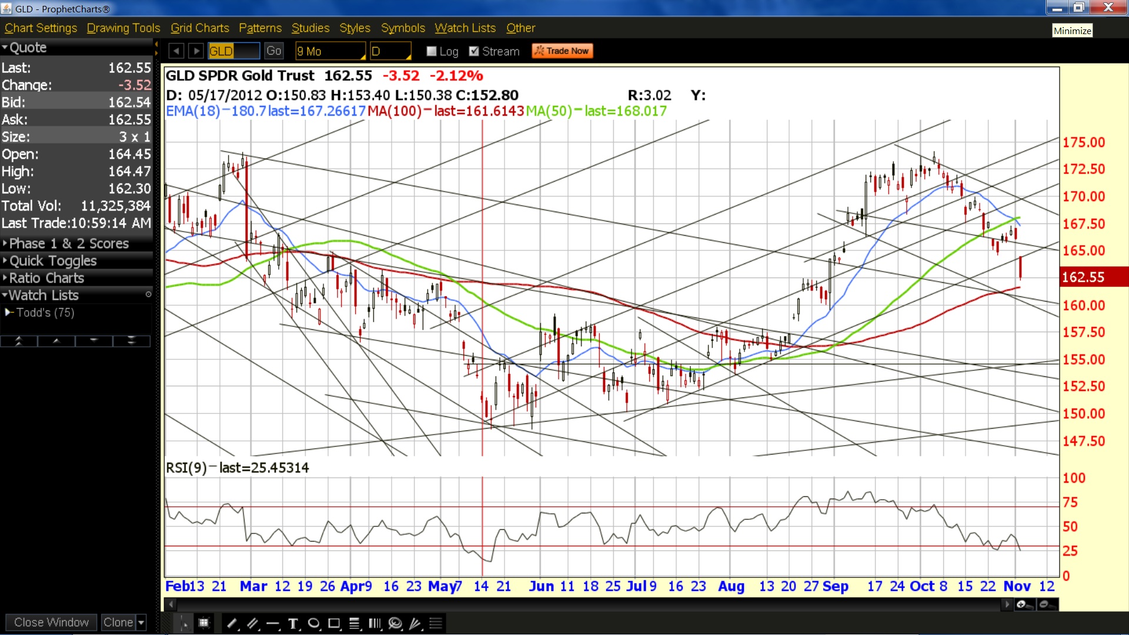This screenshot has height=635, width=1129.
Task: Select the parallel lines drawing tool
Action: pyautogui.click(x=253, y=624)
